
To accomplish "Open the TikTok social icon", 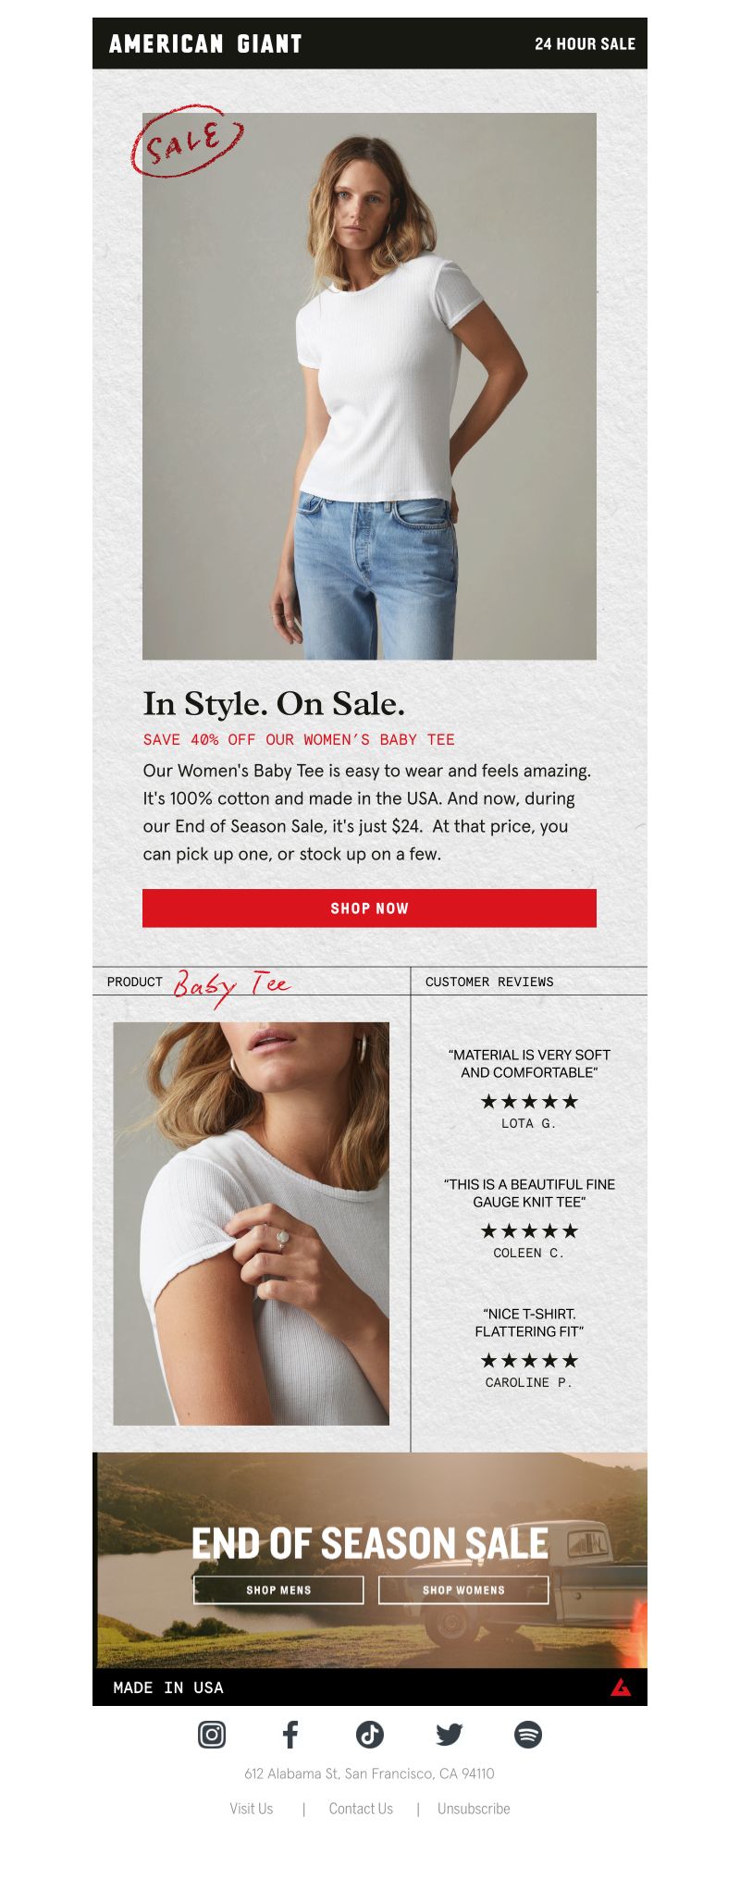I will point(370,1734).
